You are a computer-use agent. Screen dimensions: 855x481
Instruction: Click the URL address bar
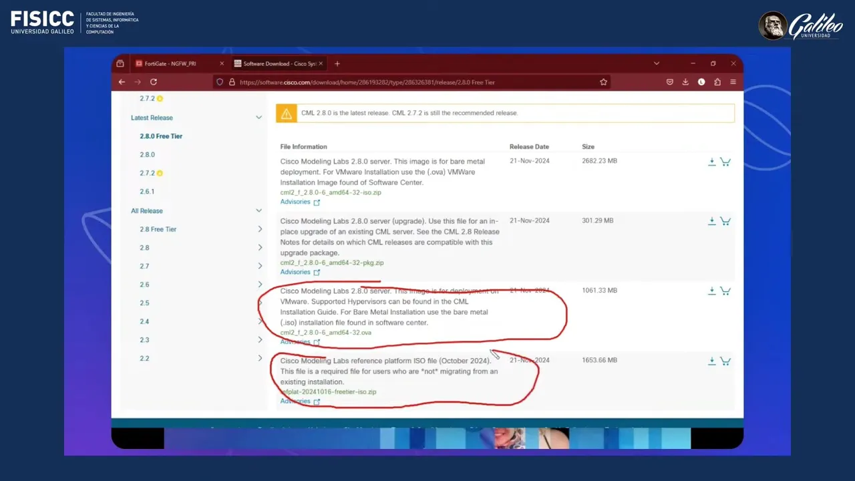coord(411,82)
